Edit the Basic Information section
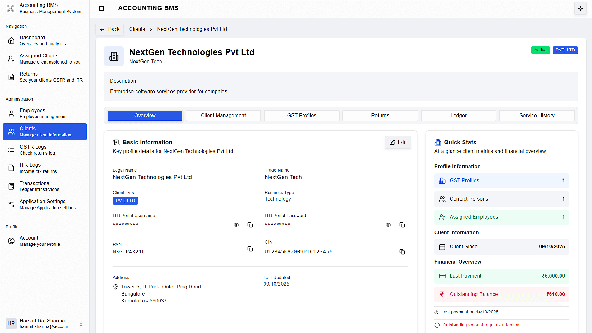The image size is (592, 333). coord(398,142)
